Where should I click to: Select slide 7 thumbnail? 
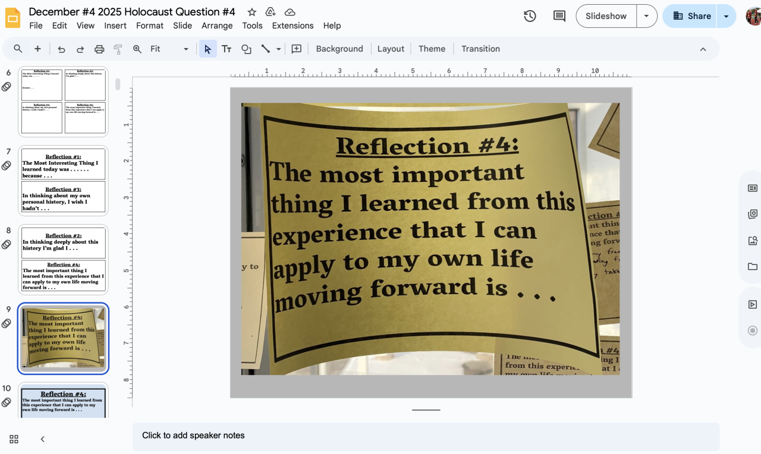(x=63, y=181)
